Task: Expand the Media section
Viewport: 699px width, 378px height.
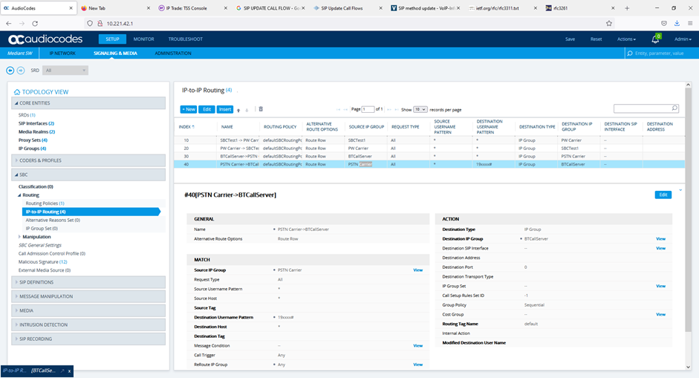Action: coord(88,310)
